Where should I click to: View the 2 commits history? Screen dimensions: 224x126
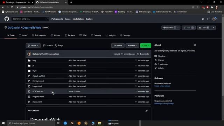[143, 54]
